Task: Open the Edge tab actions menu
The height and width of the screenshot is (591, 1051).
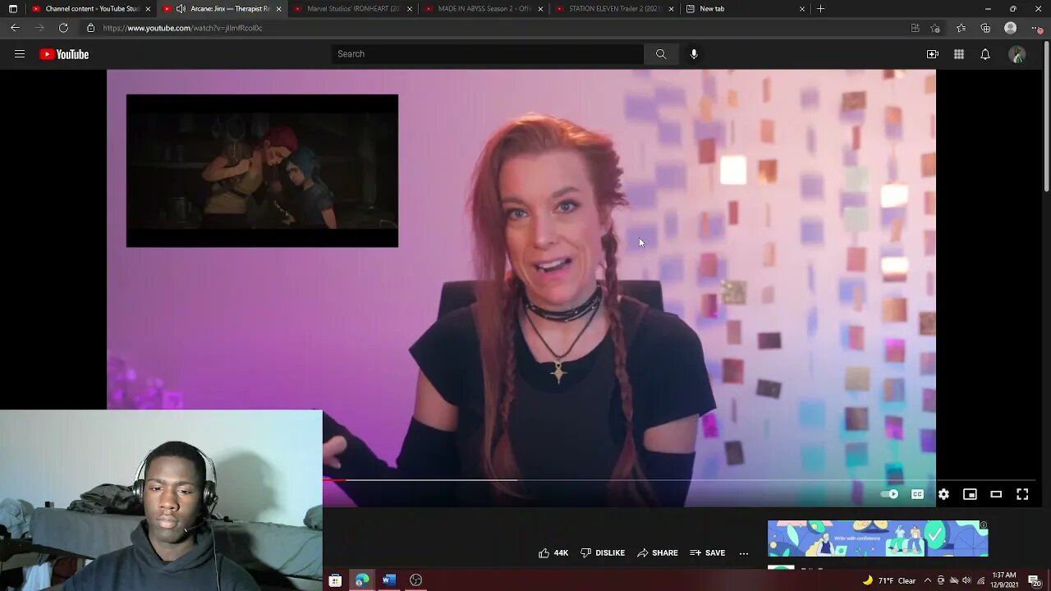Action: pyautogui.click(x=12, y=9)
